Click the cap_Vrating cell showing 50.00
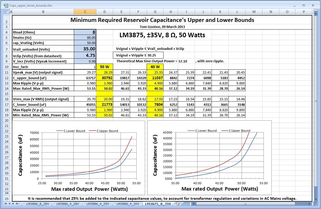This screenshot has height=209, width=321. pos(85,43)
